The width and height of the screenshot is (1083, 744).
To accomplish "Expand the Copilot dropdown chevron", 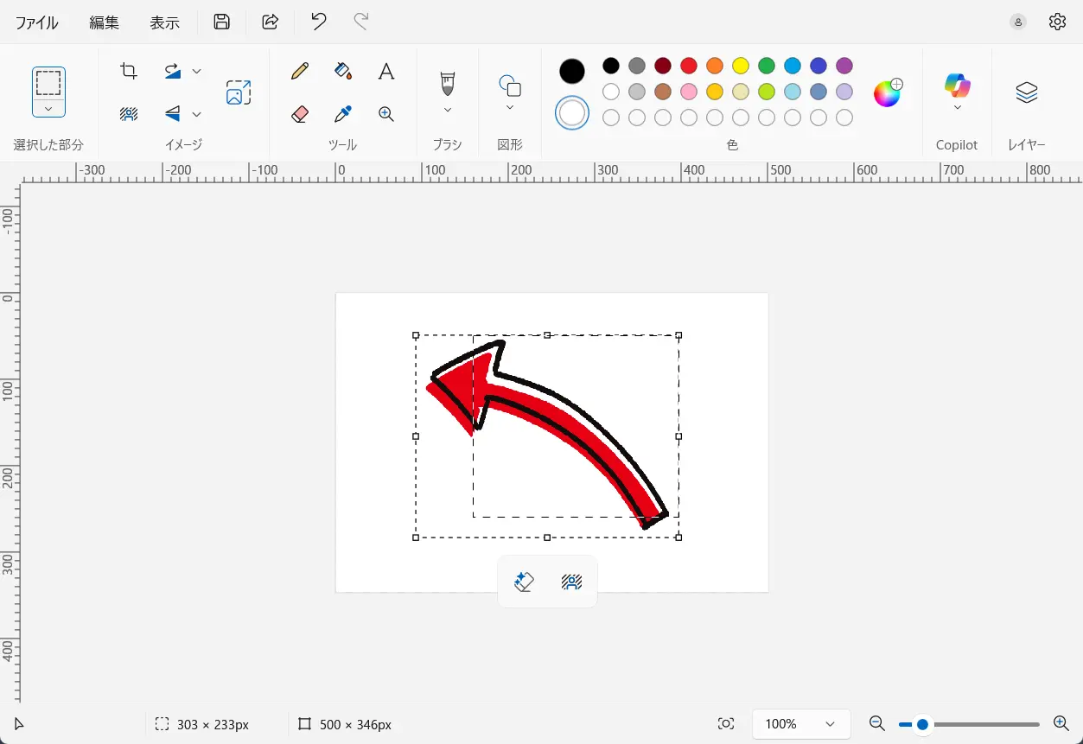I will point(957,108).
